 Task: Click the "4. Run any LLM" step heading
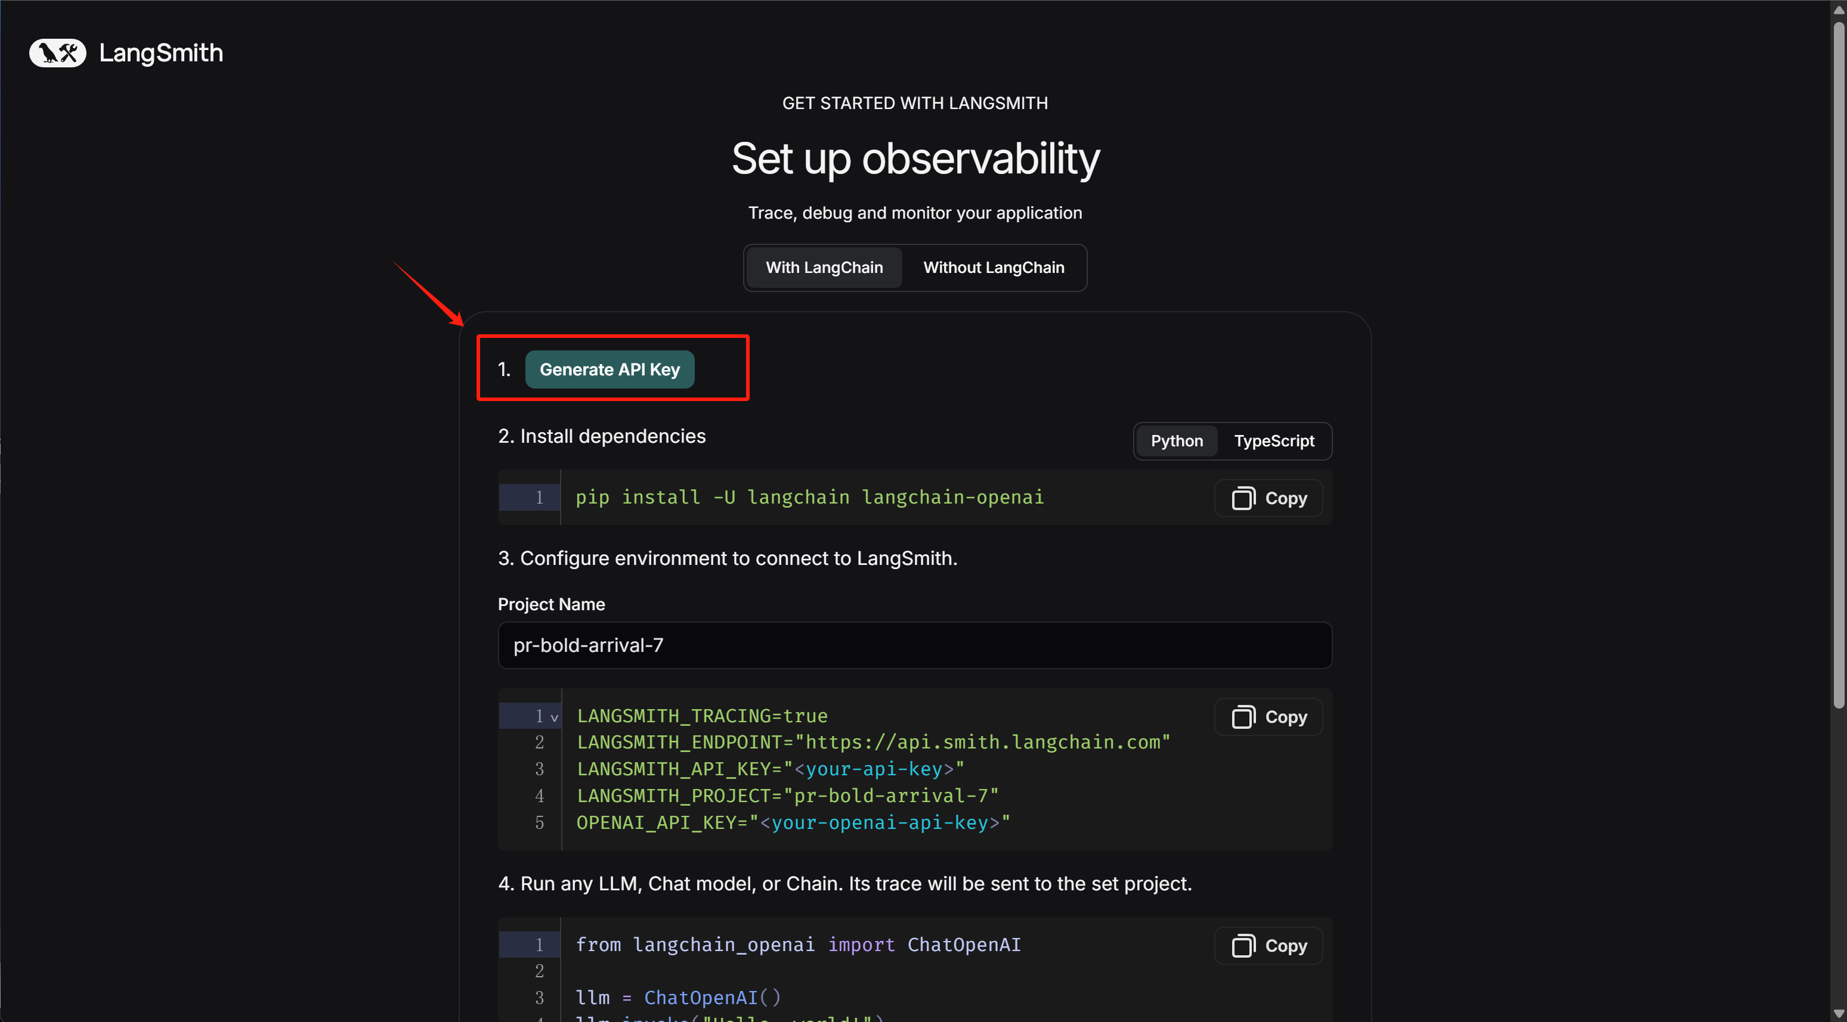(844, 884)
